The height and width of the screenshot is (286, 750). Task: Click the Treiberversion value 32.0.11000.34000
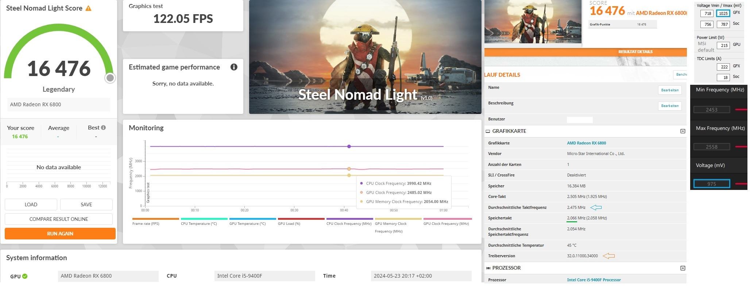pyautogui.click(x=582, y=256)
